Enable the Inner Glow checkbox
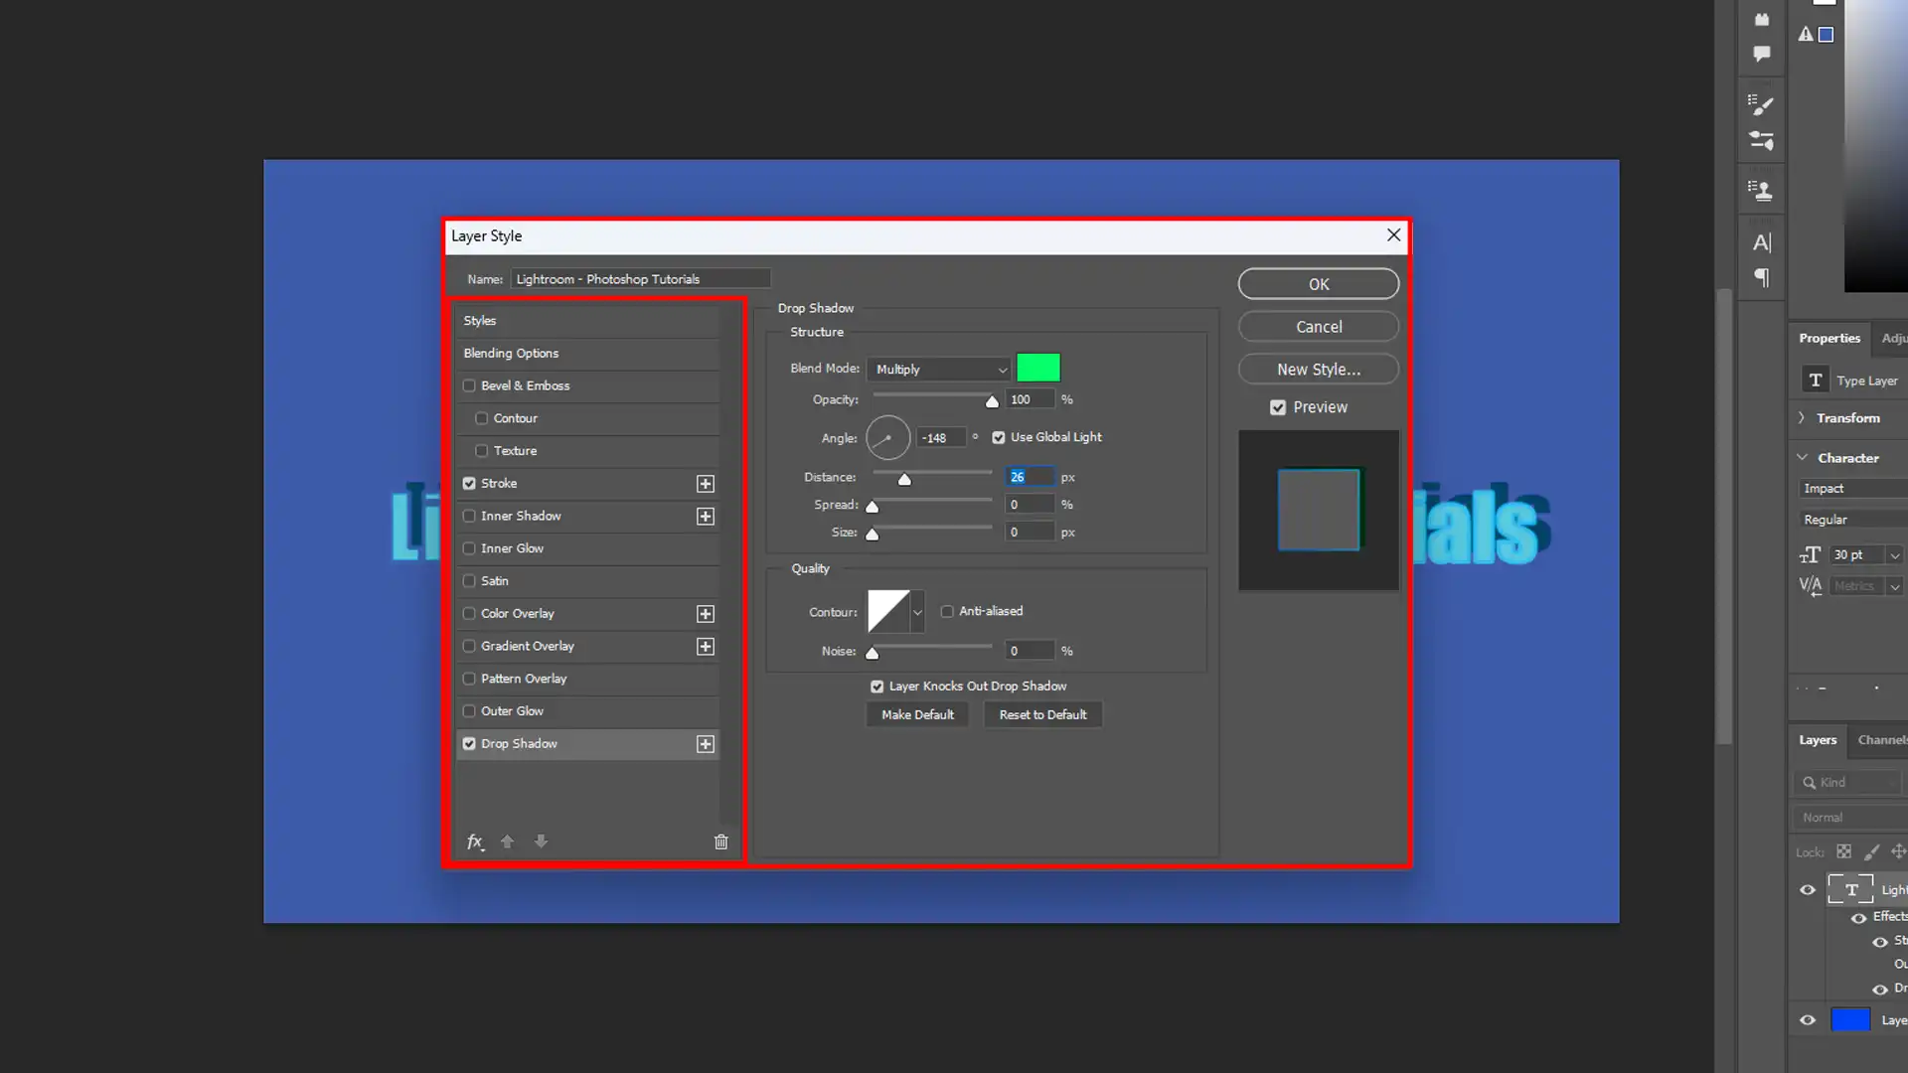1908x1073 pixels. pos(469,548)
